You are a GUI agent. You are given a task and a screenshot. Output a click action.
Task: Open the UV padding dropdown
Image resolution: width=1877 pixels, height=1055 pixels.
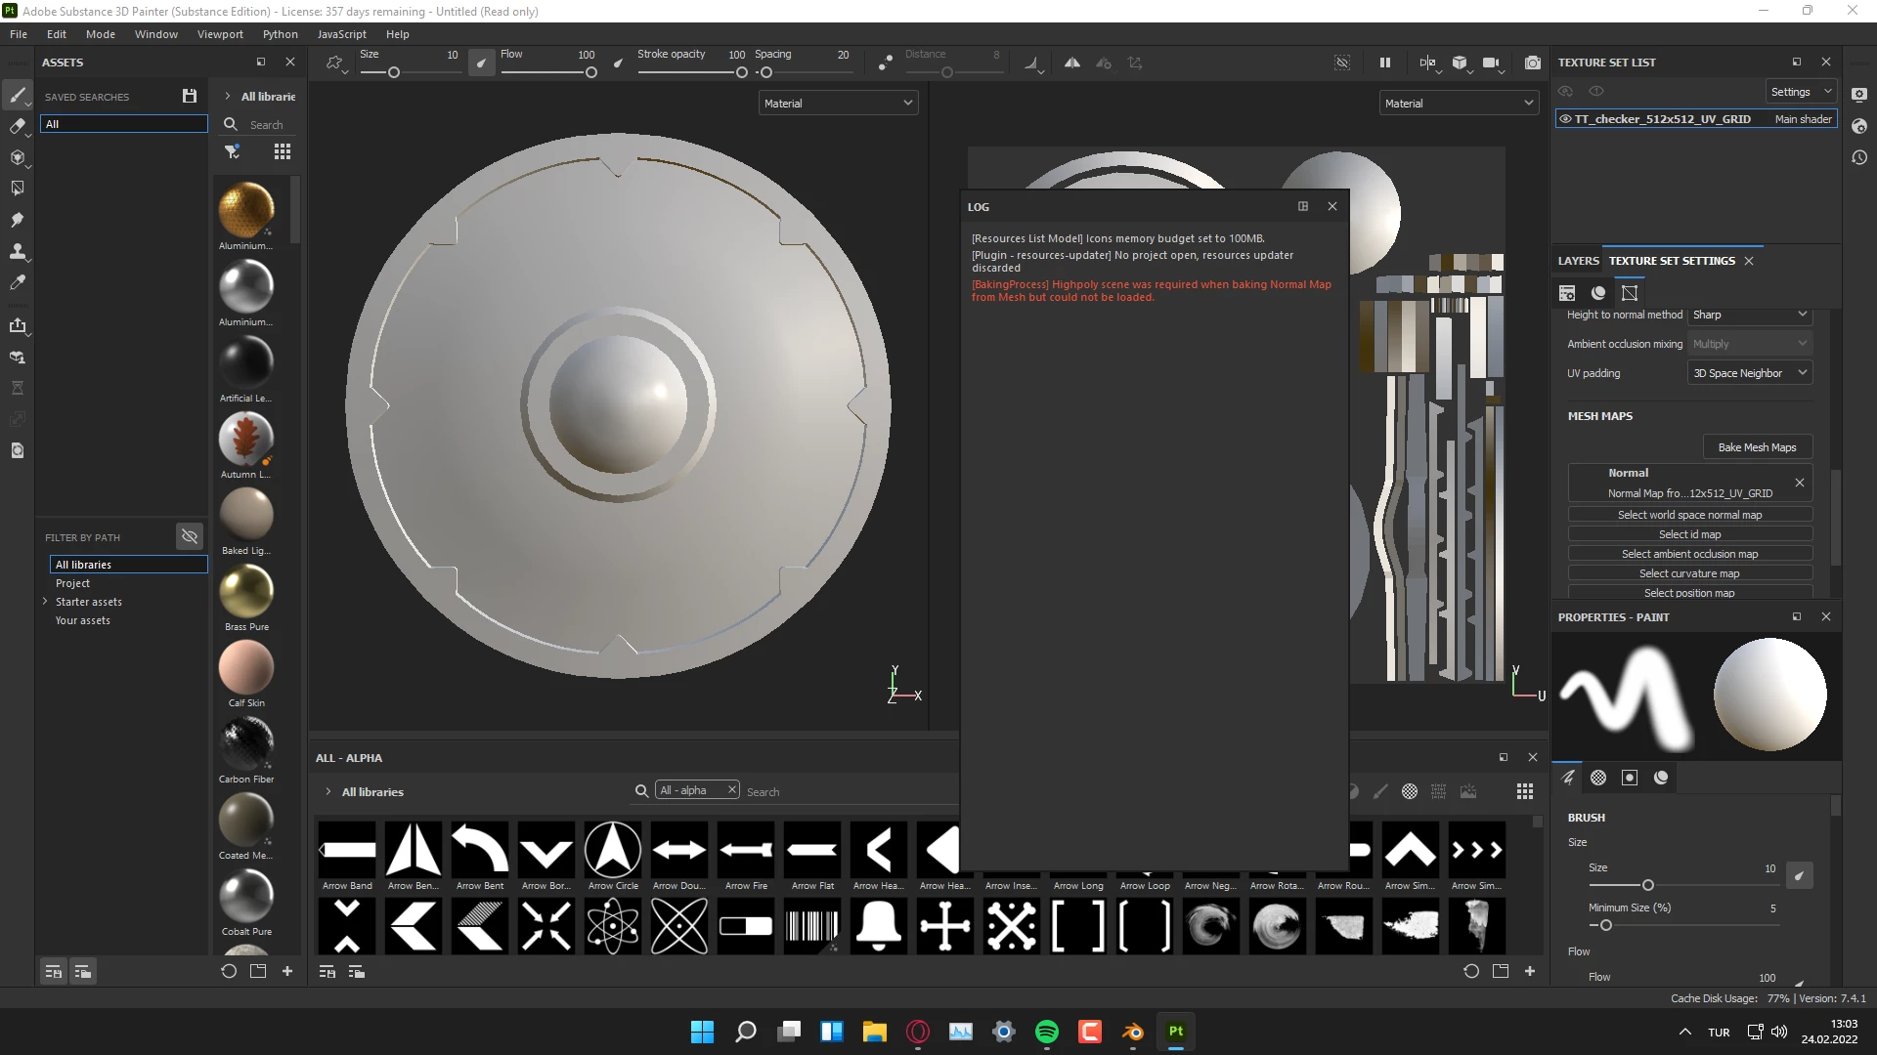click(1749, 373)
